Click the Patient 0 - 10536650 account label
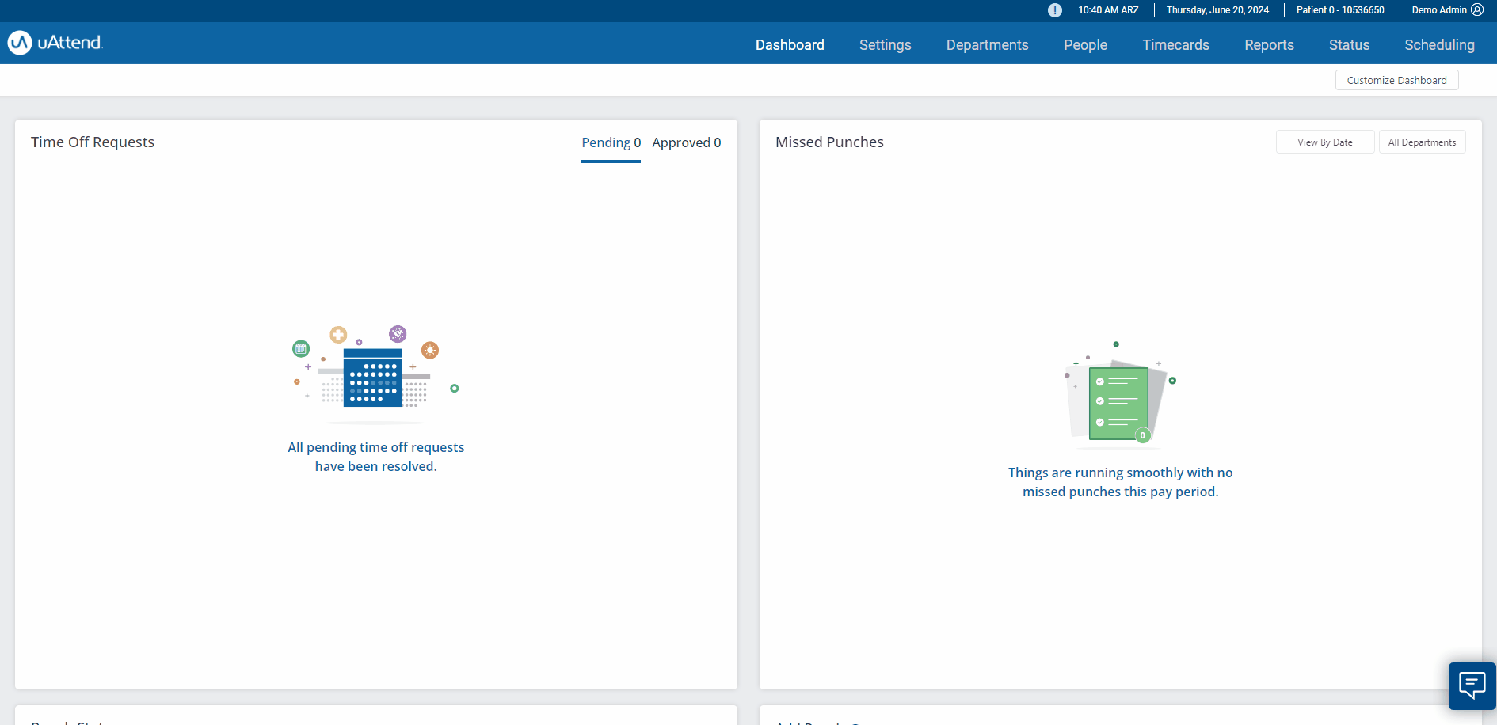Image resolution: width=1497 pixels, height=725 pixels. point(1340,10)
